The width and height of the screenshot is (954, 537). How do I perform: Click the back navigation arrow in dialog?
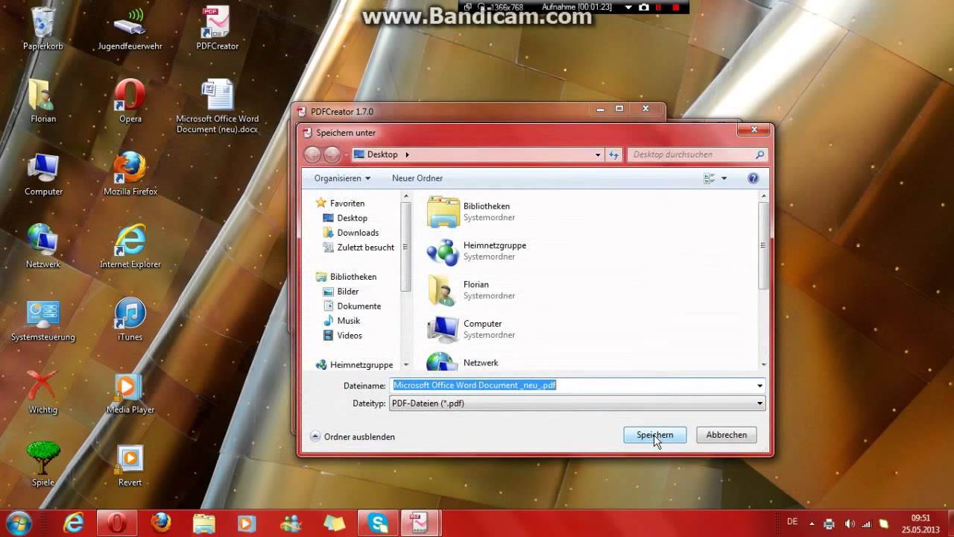(x=312, y=154)
